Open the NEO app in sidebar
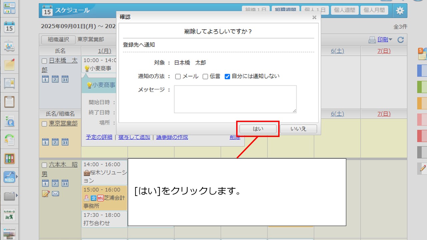The width and height of the screenshot is (427, 240). pos(9,177)
